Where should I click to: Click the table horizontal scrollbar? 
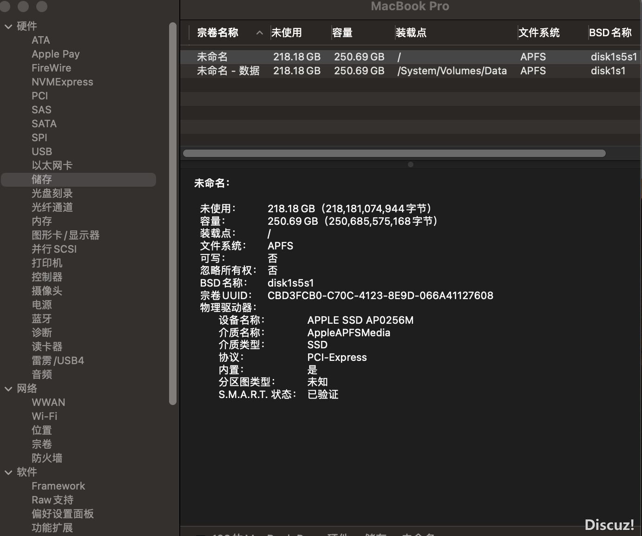click(394, 153)
